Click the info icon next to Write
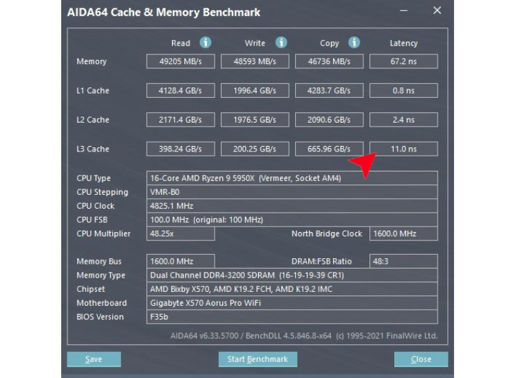Viewport: 516px width, 378px height. pos(281,43)
